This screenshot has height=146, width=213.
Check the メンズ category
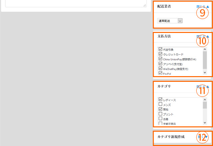[160, 104]
